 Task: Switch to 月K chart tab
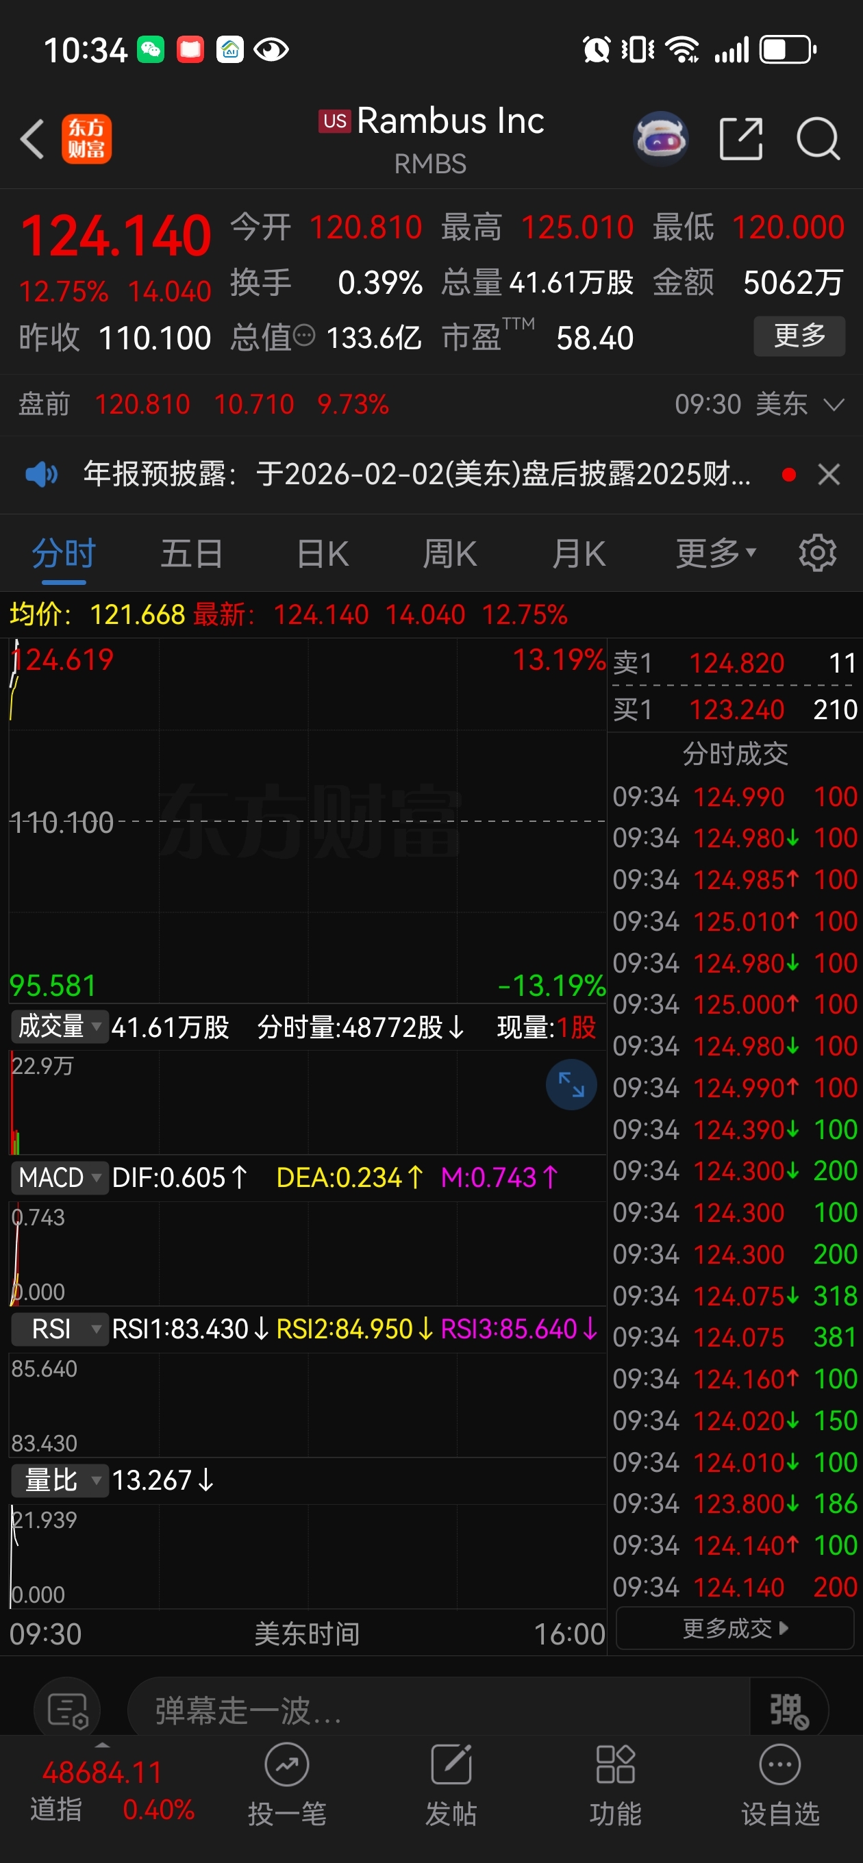tap(578, 555)
